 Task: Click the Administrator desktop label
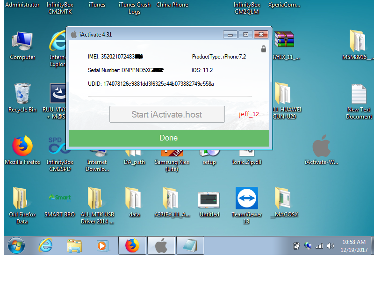(x=22, y=5)
